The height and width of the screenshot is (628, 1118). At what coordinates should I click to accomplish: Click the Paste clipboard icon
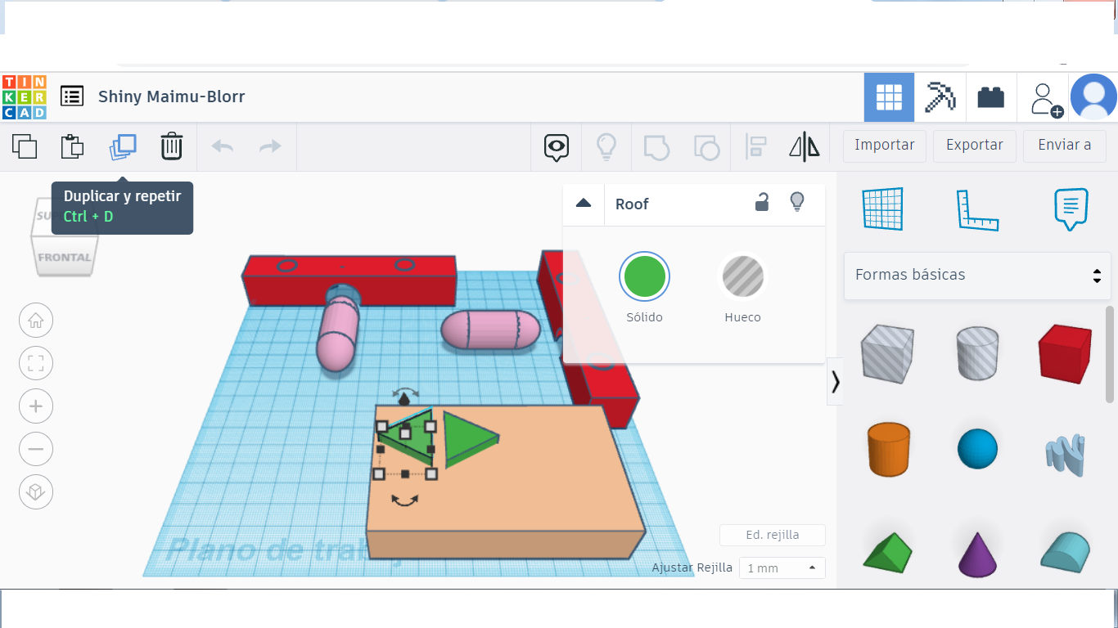point(73,146)
